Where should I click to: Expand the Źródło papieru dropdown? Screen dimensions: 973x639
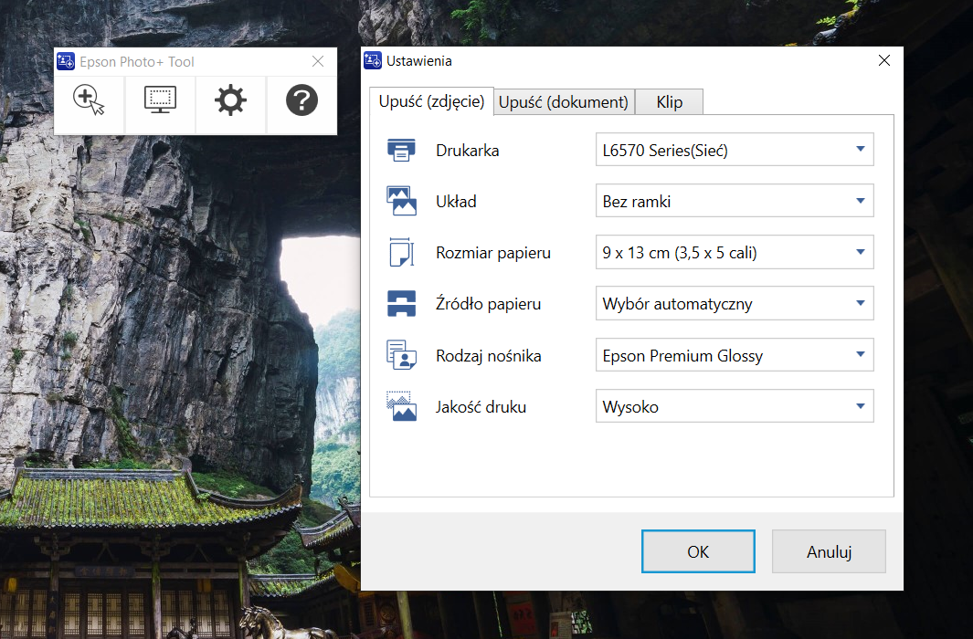coord(735,304)
